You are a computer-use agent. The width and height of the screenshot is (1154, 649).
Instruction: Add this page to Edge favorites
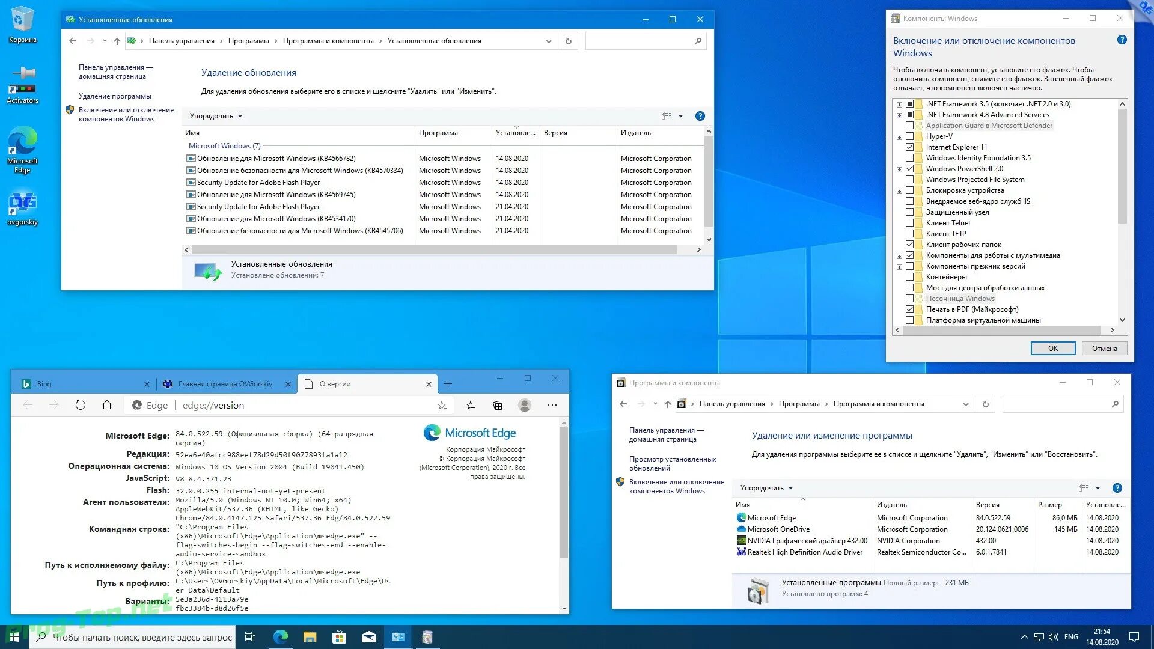442,406
